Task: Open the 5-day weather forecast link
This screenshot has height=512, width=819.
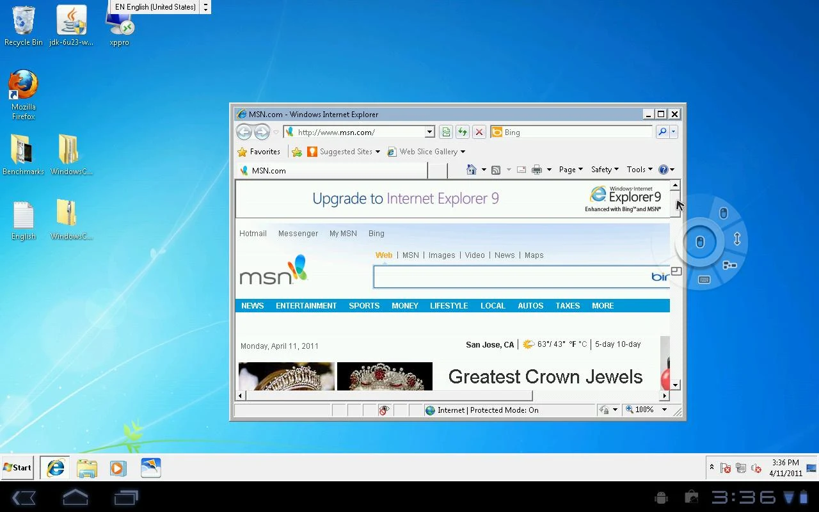Action: tap(605, 344)
